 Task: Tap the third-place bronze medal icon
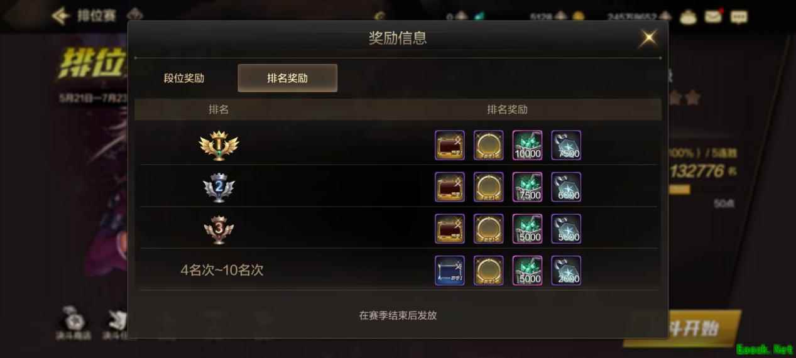tap(219, 229)
